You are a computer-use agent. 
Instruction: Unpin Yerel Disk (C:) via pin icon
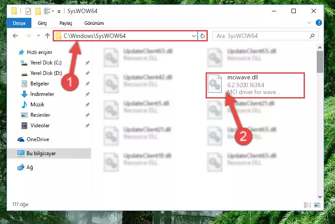(x=88, y=63)
